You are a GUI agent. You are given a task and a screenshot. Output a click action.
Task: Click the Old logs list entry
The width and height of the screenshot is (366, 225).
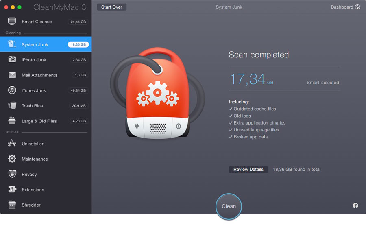(240, 116)
